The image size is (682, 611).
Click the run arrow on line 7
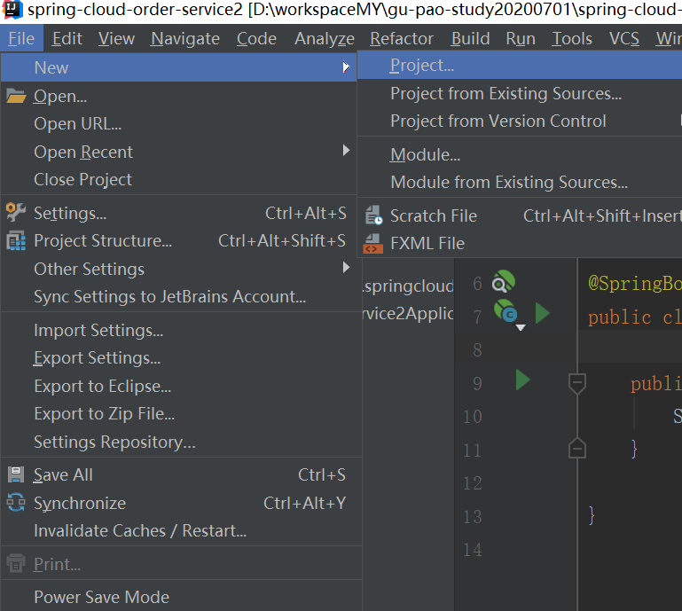click(x=543, y=313)
